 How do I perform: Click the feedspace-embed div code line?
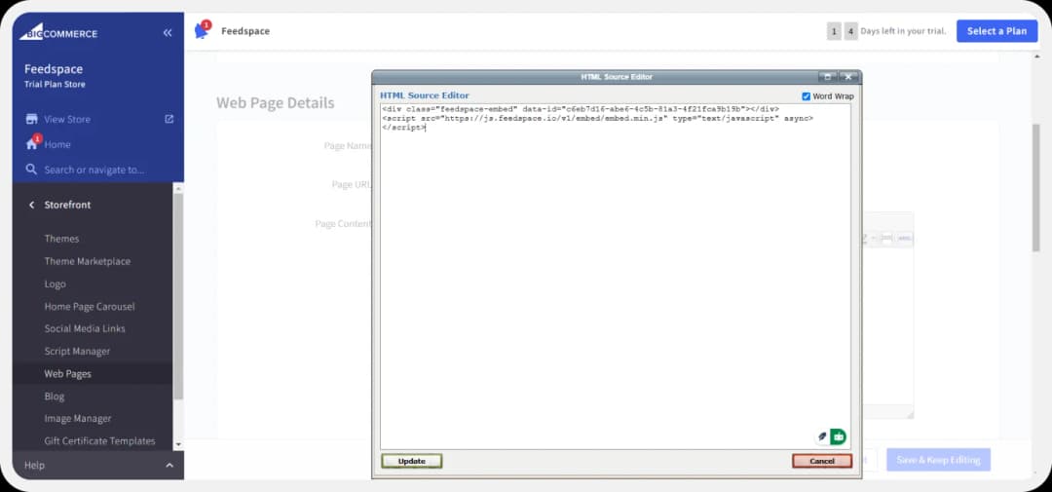pyautogui.click(x=581, y=109)
